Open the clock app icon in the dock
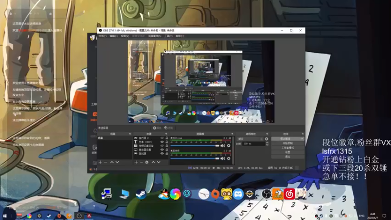Image resolution: width=391 pixels, height=220 pixels. (204, 194)
